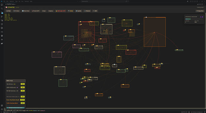Image resolution: width=206 pixels, height=113 pixels.
Task: Click the Fit View button
Action: (x=16, y=11)
